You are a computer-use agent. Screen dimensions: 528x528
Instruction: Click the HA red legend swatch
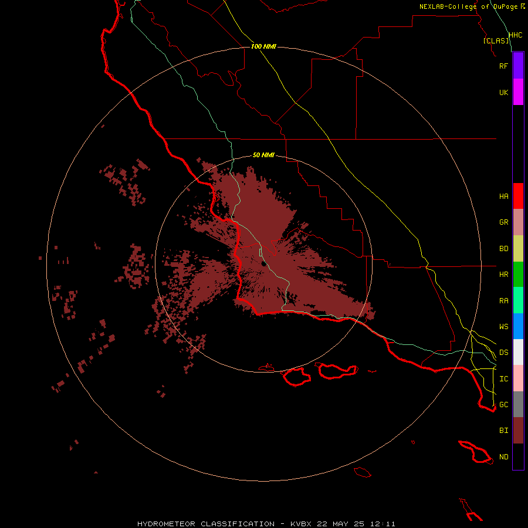click(518, 196)
